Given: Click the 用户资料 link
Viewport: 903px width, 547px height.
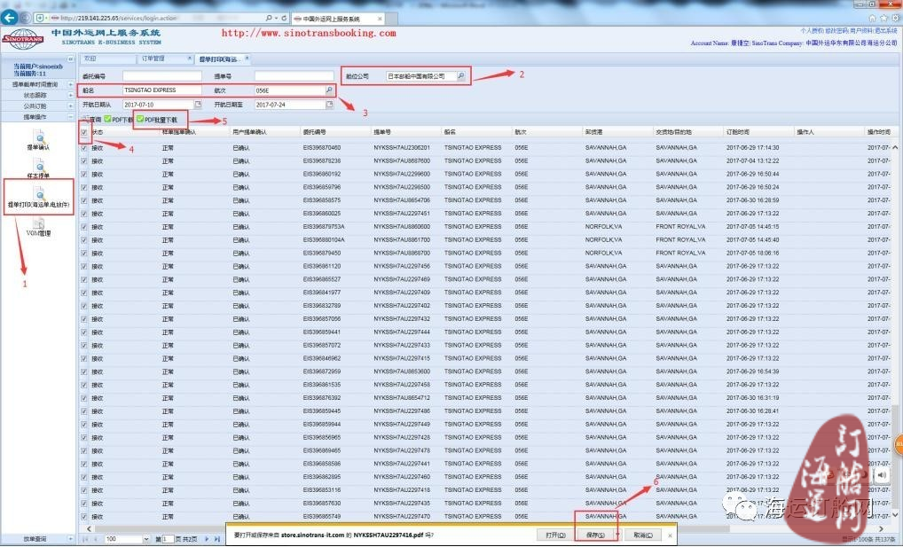Looking at the screenshot, I should tap(861, 30).
